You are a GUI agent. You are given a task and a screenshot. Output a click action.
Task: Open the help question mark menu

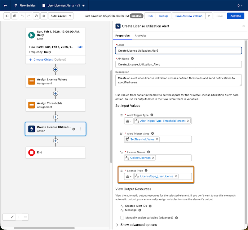[240, 6]
